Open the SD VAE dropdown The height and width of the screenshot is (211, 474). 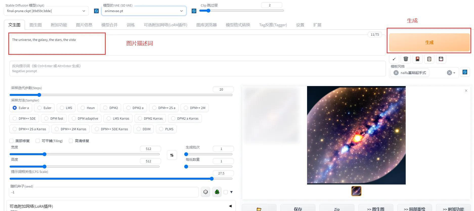144,11
